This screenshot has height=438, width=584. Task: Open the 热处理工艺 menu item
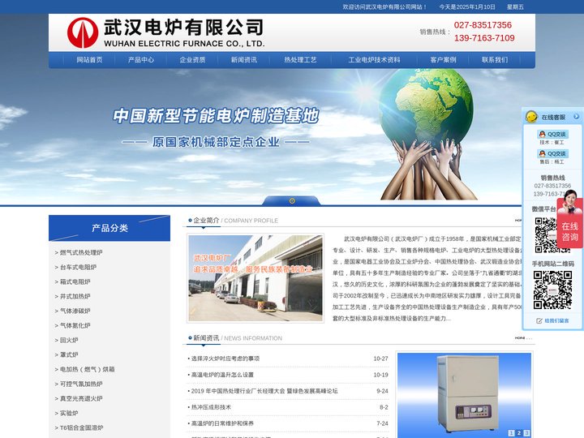point(301,59)
